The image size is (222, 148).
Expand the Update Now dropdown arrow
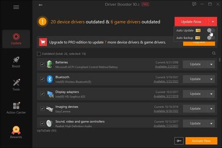212,21
